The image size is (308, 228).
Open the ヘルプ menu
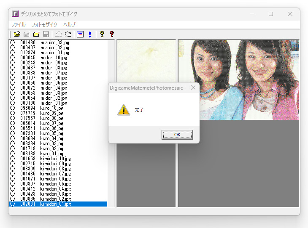point(69,25)
